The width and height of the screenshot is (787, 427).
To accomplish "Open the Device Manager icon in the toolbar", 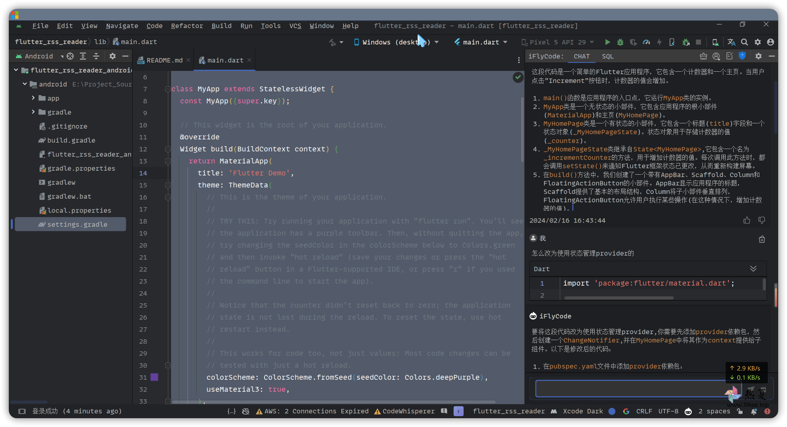I will click(x=715, y=42).
